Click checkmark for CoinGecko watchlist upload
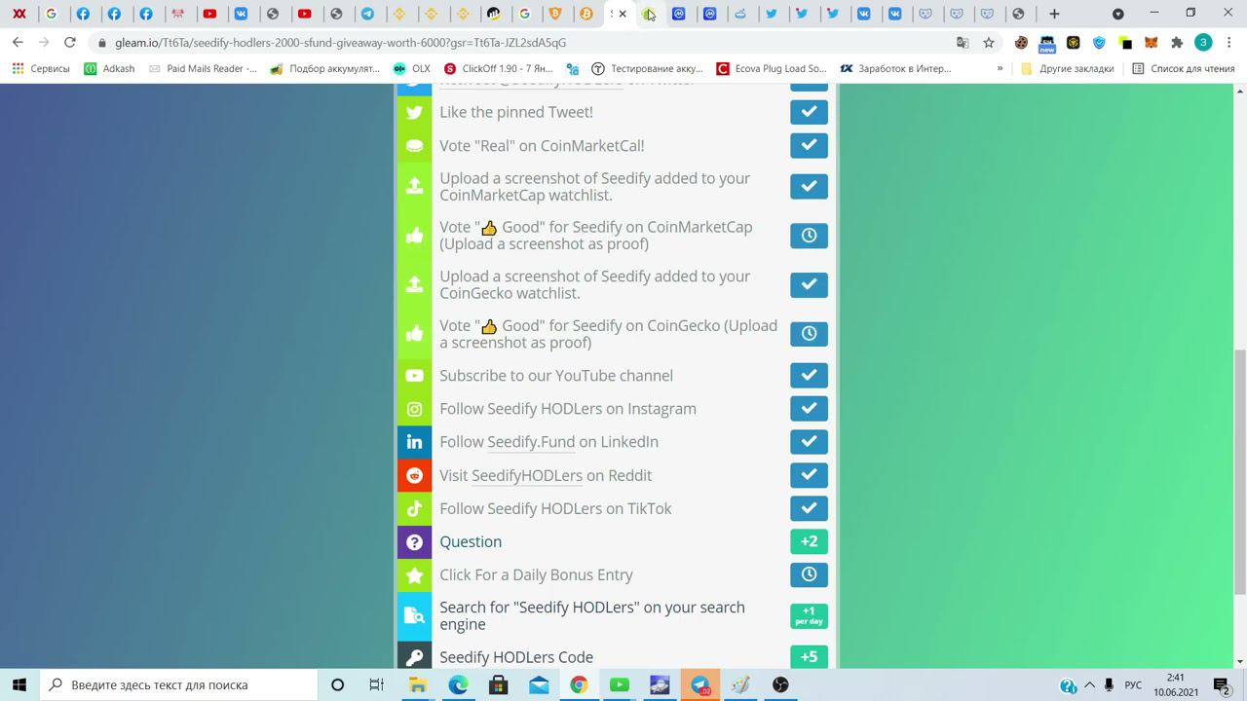 (809, 284)
